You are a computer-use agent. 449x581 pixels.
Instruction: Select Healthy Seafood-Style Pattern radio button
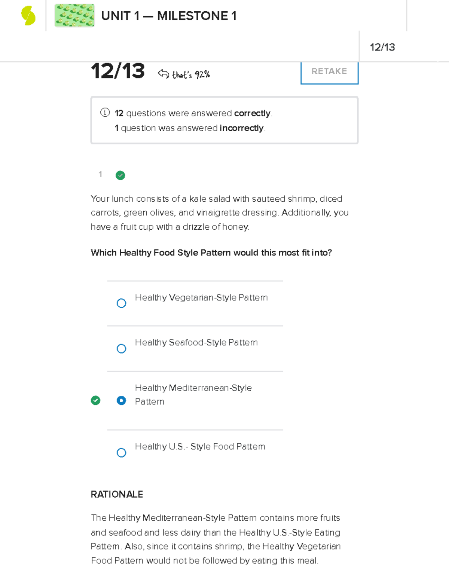point(121,348)
